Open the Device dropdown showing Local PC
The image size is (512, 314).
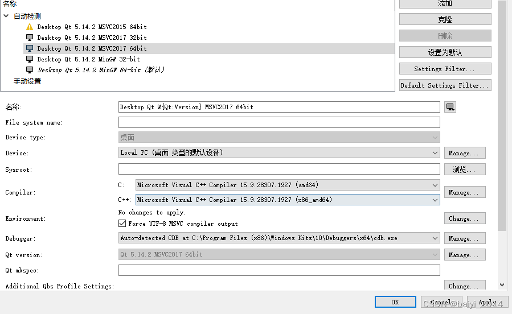click(x=279, y=152)
